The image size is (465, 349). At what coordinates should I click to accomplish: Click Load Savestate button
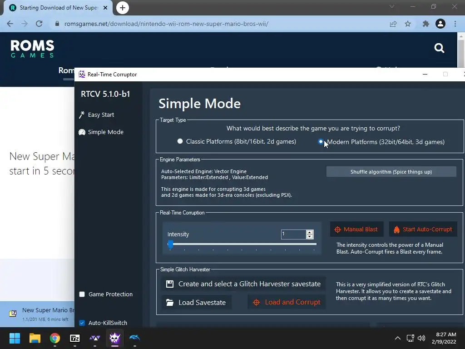click(196, 302)
